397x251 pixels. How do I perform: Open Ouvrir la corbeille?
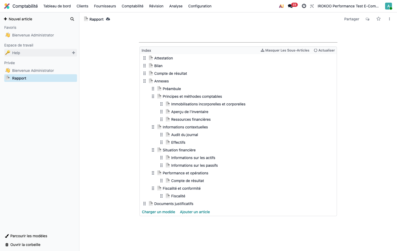tap(23, 245)
